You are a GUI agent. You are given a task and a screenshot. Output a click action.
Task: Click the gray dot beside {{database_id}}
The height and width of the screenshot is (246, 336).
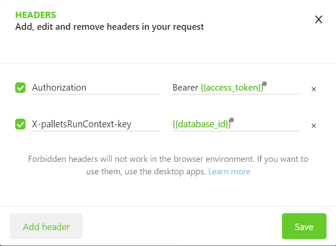coord(232,120)
